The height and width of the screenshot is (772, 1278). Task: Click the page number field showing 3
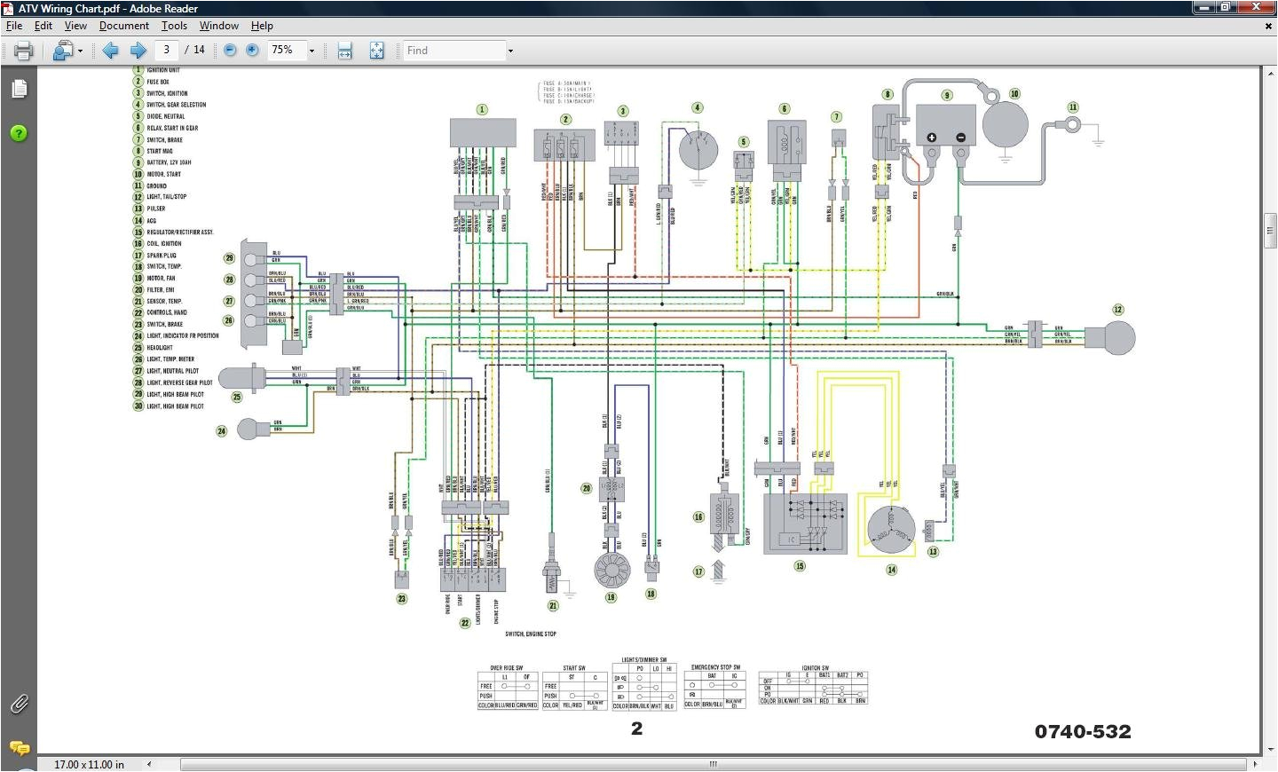point(166,51)
